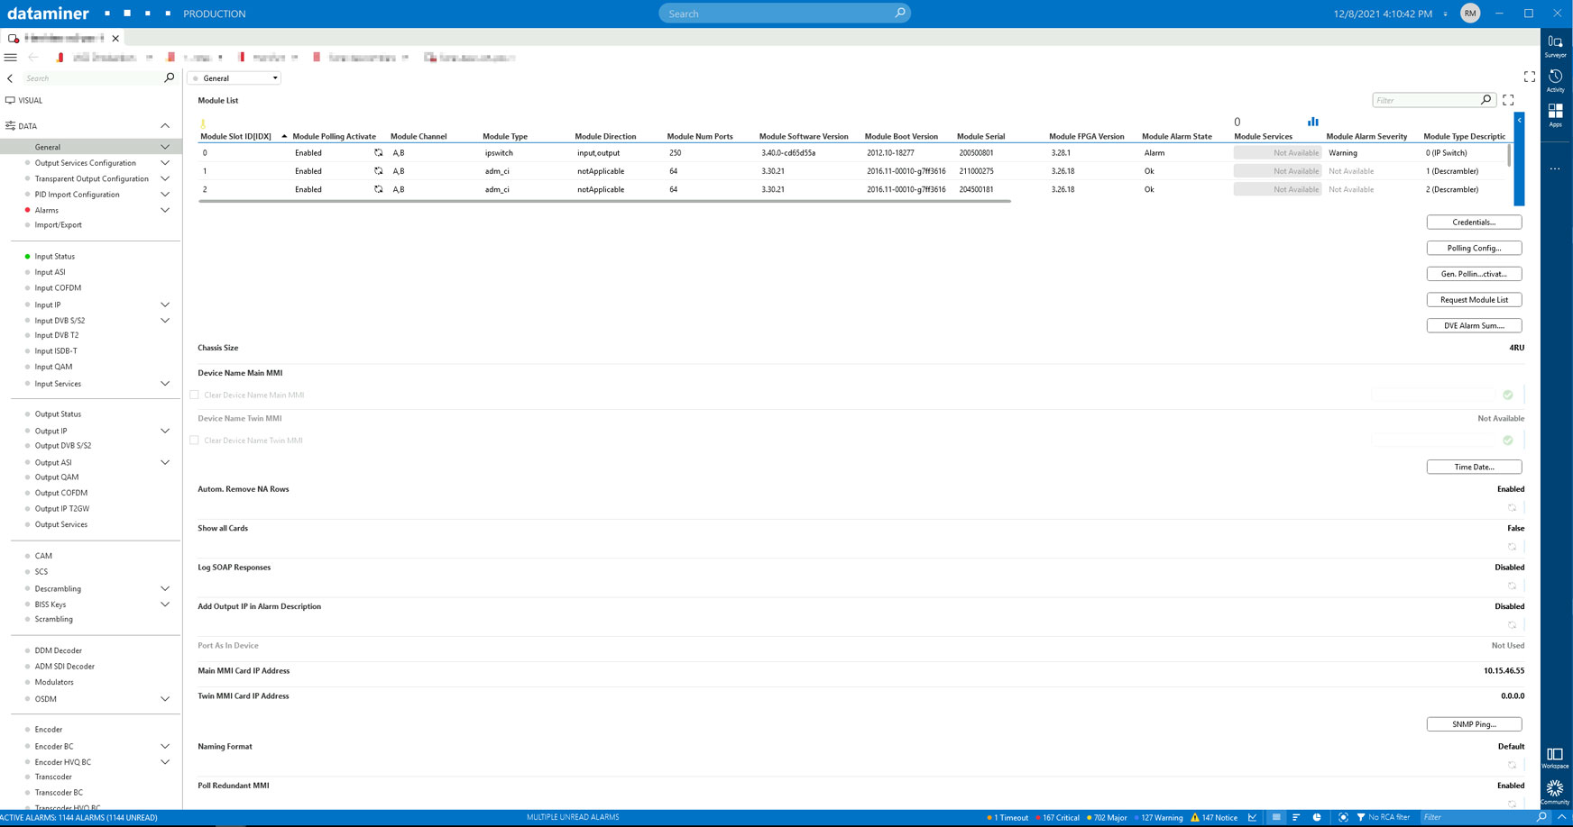Screen dimensions: 1573x827
Task: Open the Modulators page in sidebar
Action: pyautogui.click(x=54, y=682)
